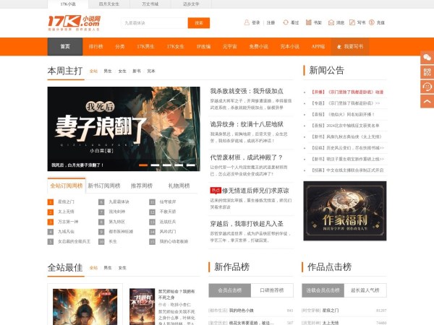
Task: Open 排行榜 in the navigation bar
Action: tap(95, 46)
